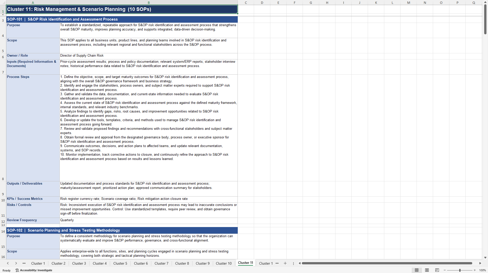Screen dimensions: 488x273
Task: Select column B header
Action: pos(149,3)
